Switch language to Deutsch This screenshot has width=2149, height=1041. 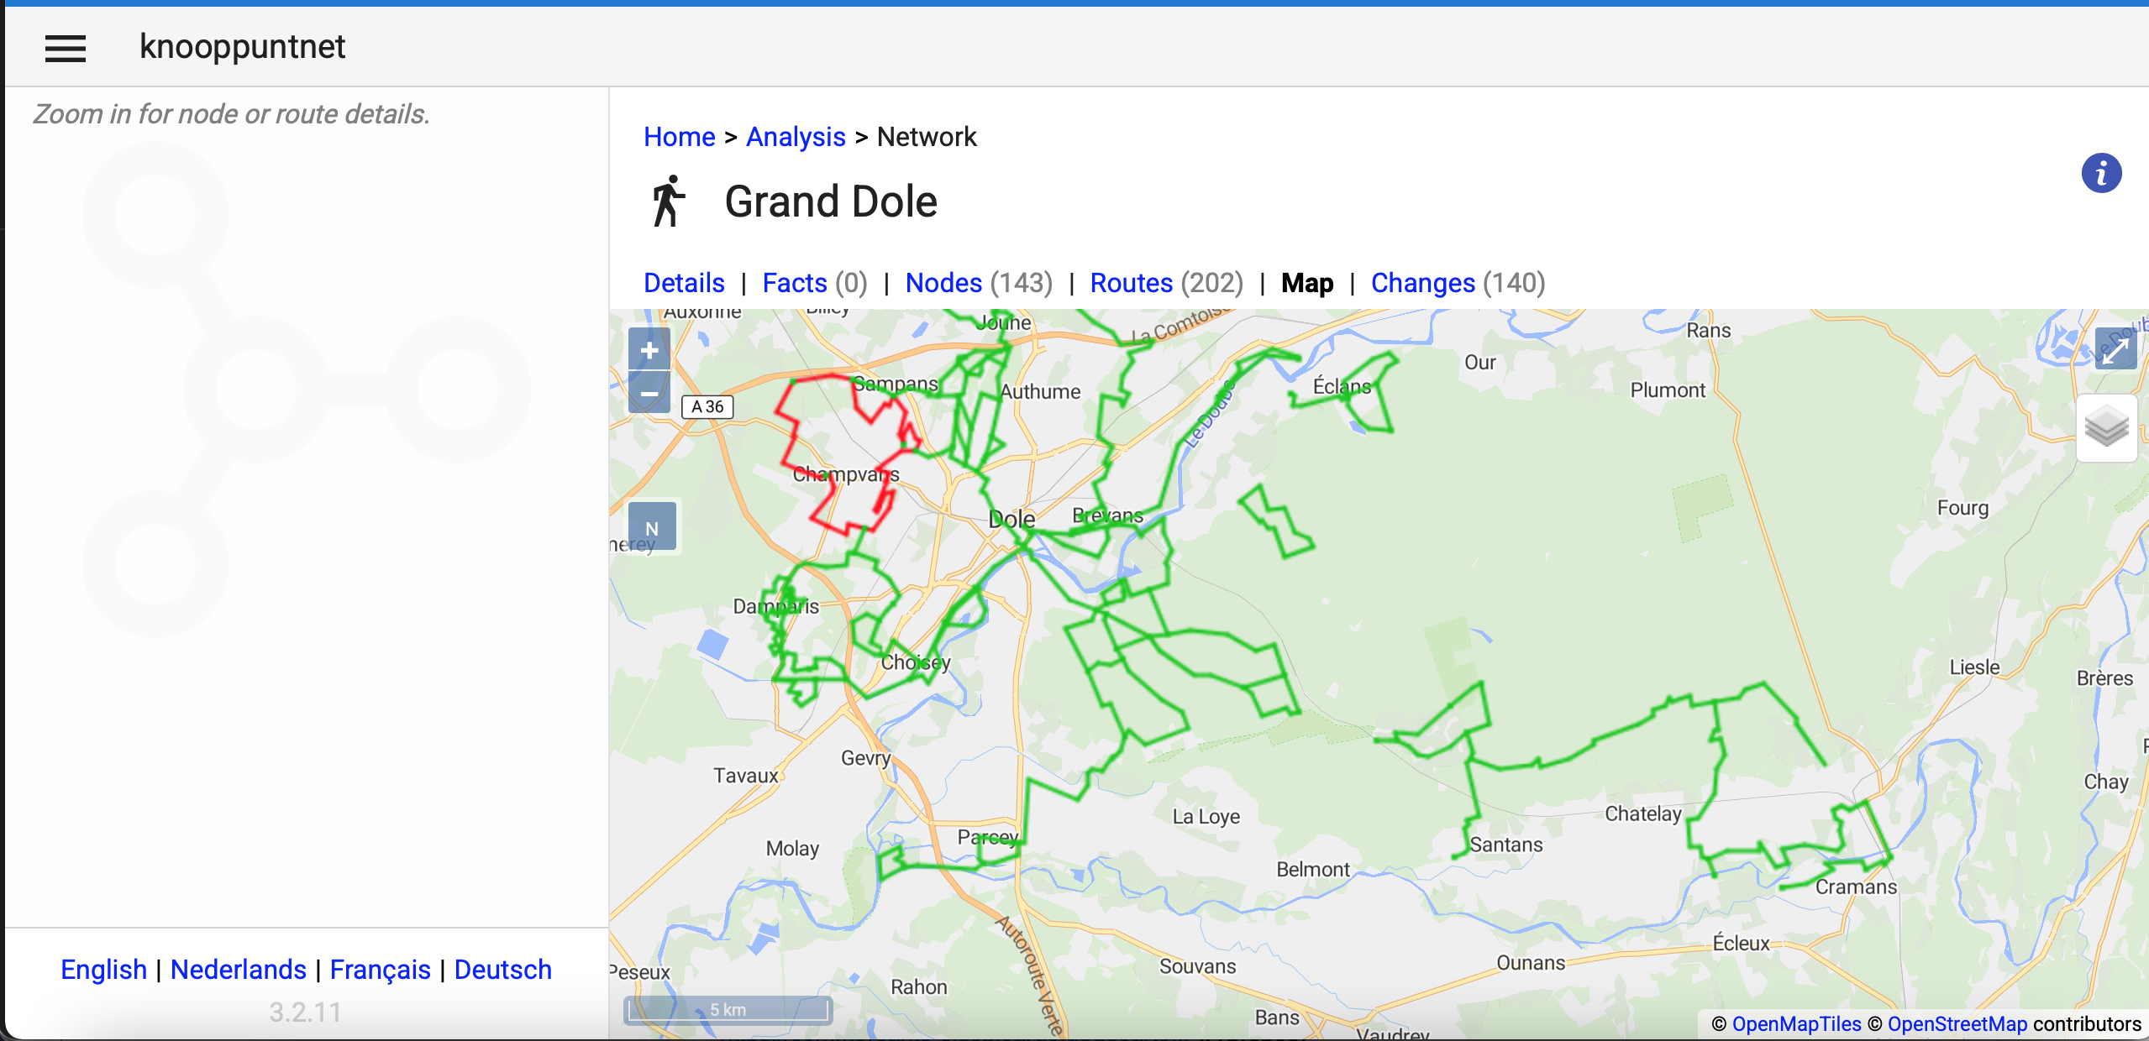pyautogui.click(x=502, y=970)
